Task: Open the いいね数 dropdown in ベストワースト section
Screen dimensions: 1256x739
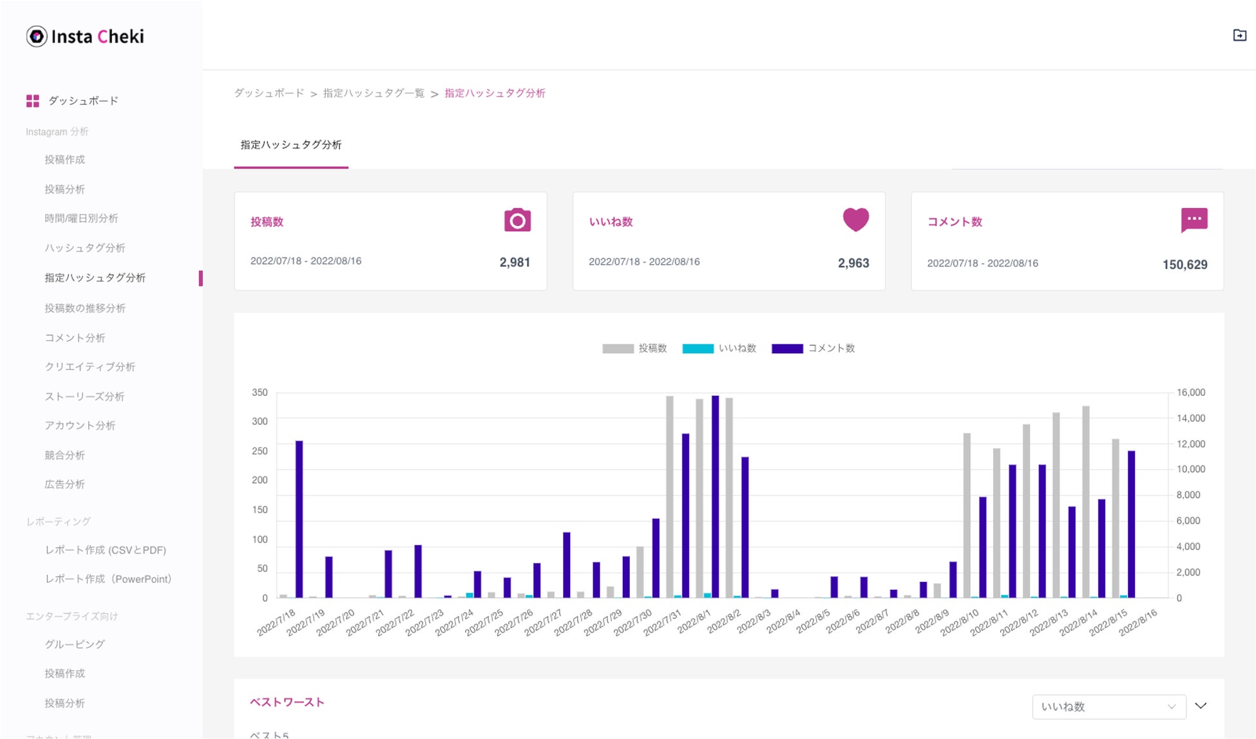Action: point(1108,706)
